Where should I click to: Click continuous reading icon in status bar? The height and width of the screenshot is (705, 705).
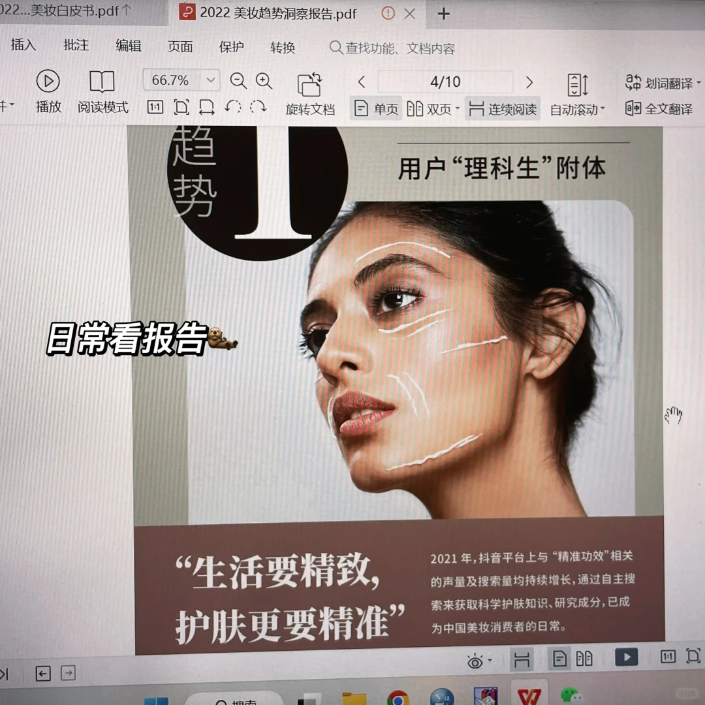pyautogui.click(x=521, y=660)
